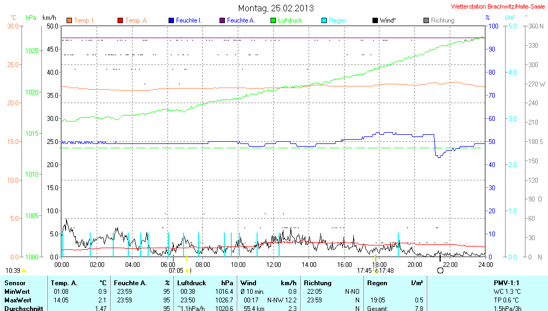
Task: Click the gray Richtung legend square
Action: coord(426,21)
